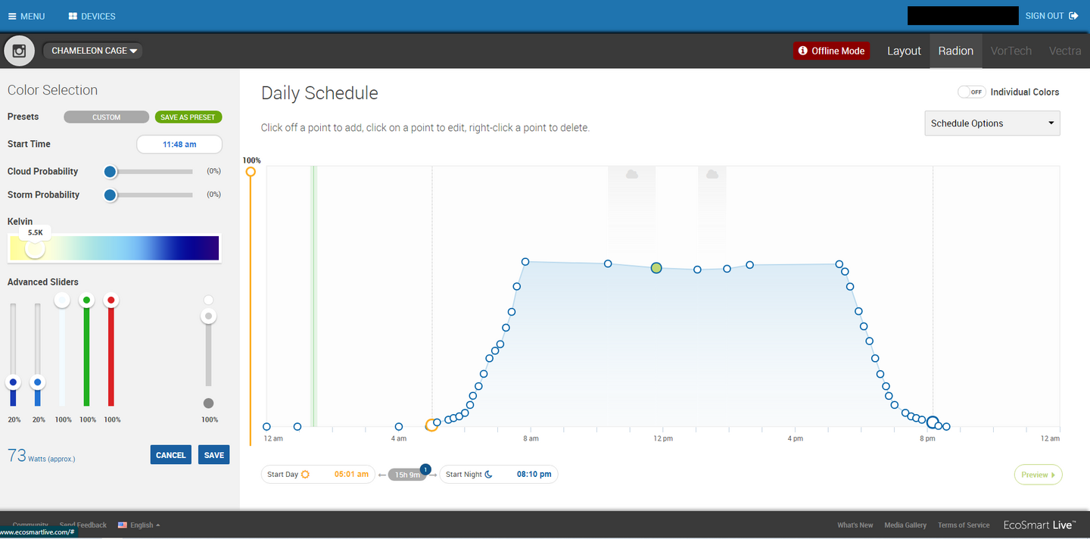1090x539 pixels.
Task: Switch to the Radion tab
Action: (x=955, y=51)
